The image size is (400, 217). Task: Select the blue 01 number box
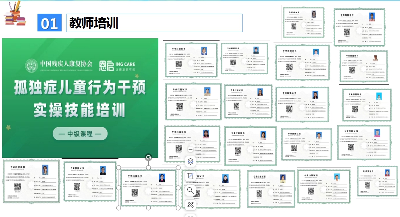50,23
